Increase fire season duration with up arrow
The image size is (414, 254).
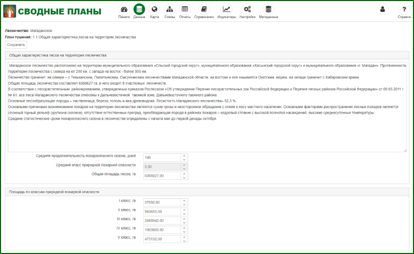(184, 156)
